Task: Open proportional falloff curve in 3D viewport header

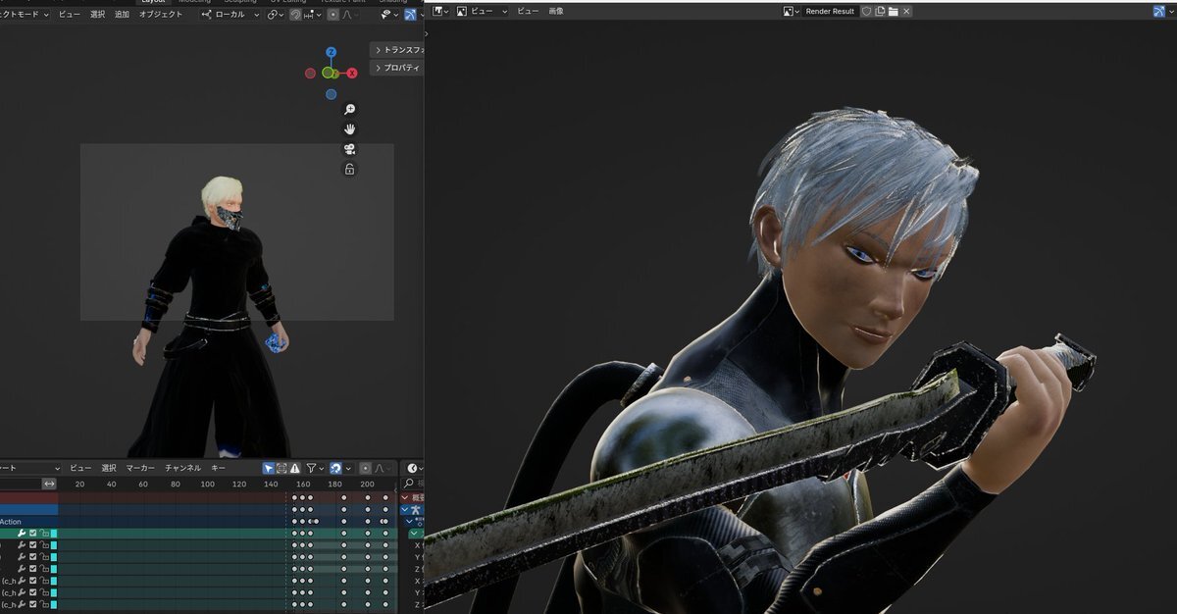Action: [x=349, y=15]
